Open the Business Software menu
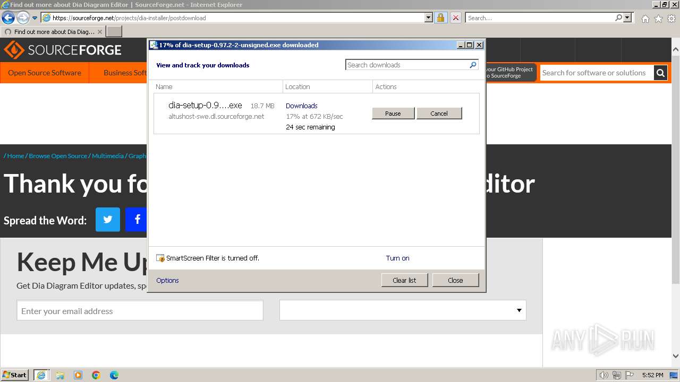This screenshot has height=382, width=680. tap(125, 73)
